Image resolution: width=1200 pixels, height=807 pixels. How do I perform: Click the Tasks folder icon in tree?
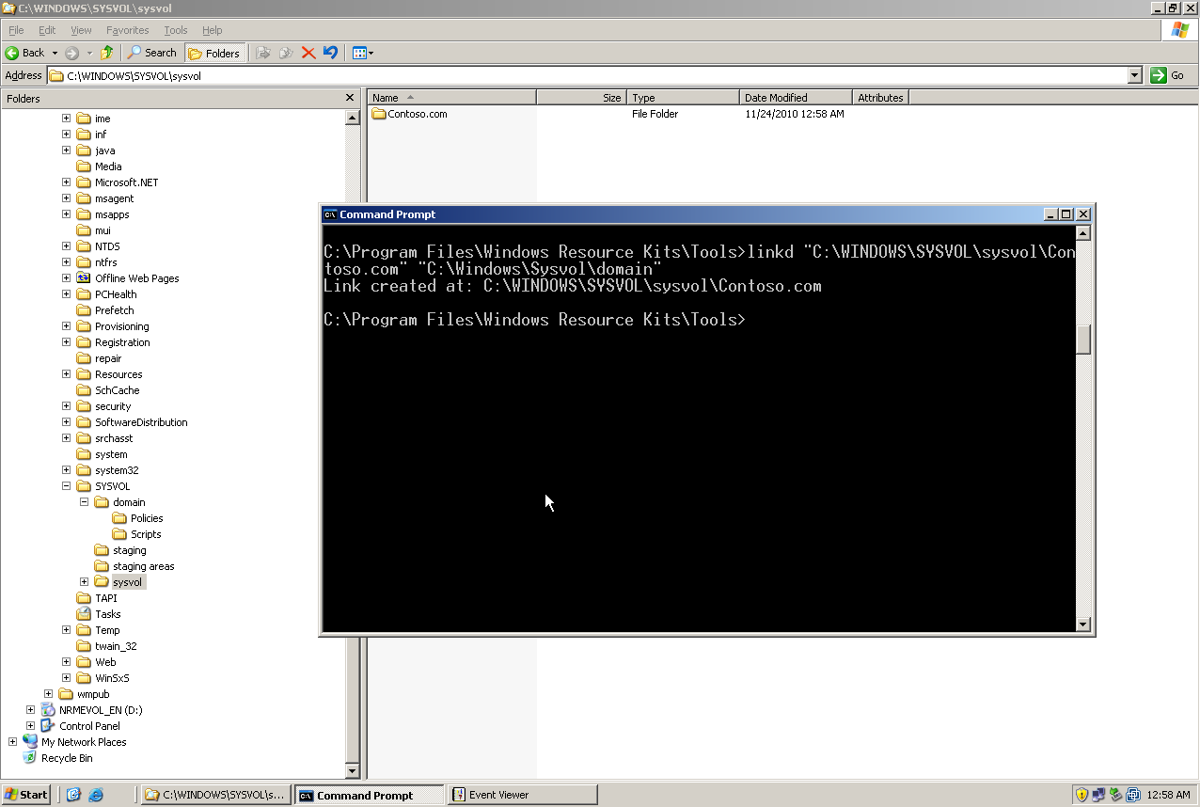(x=84, y=614)
